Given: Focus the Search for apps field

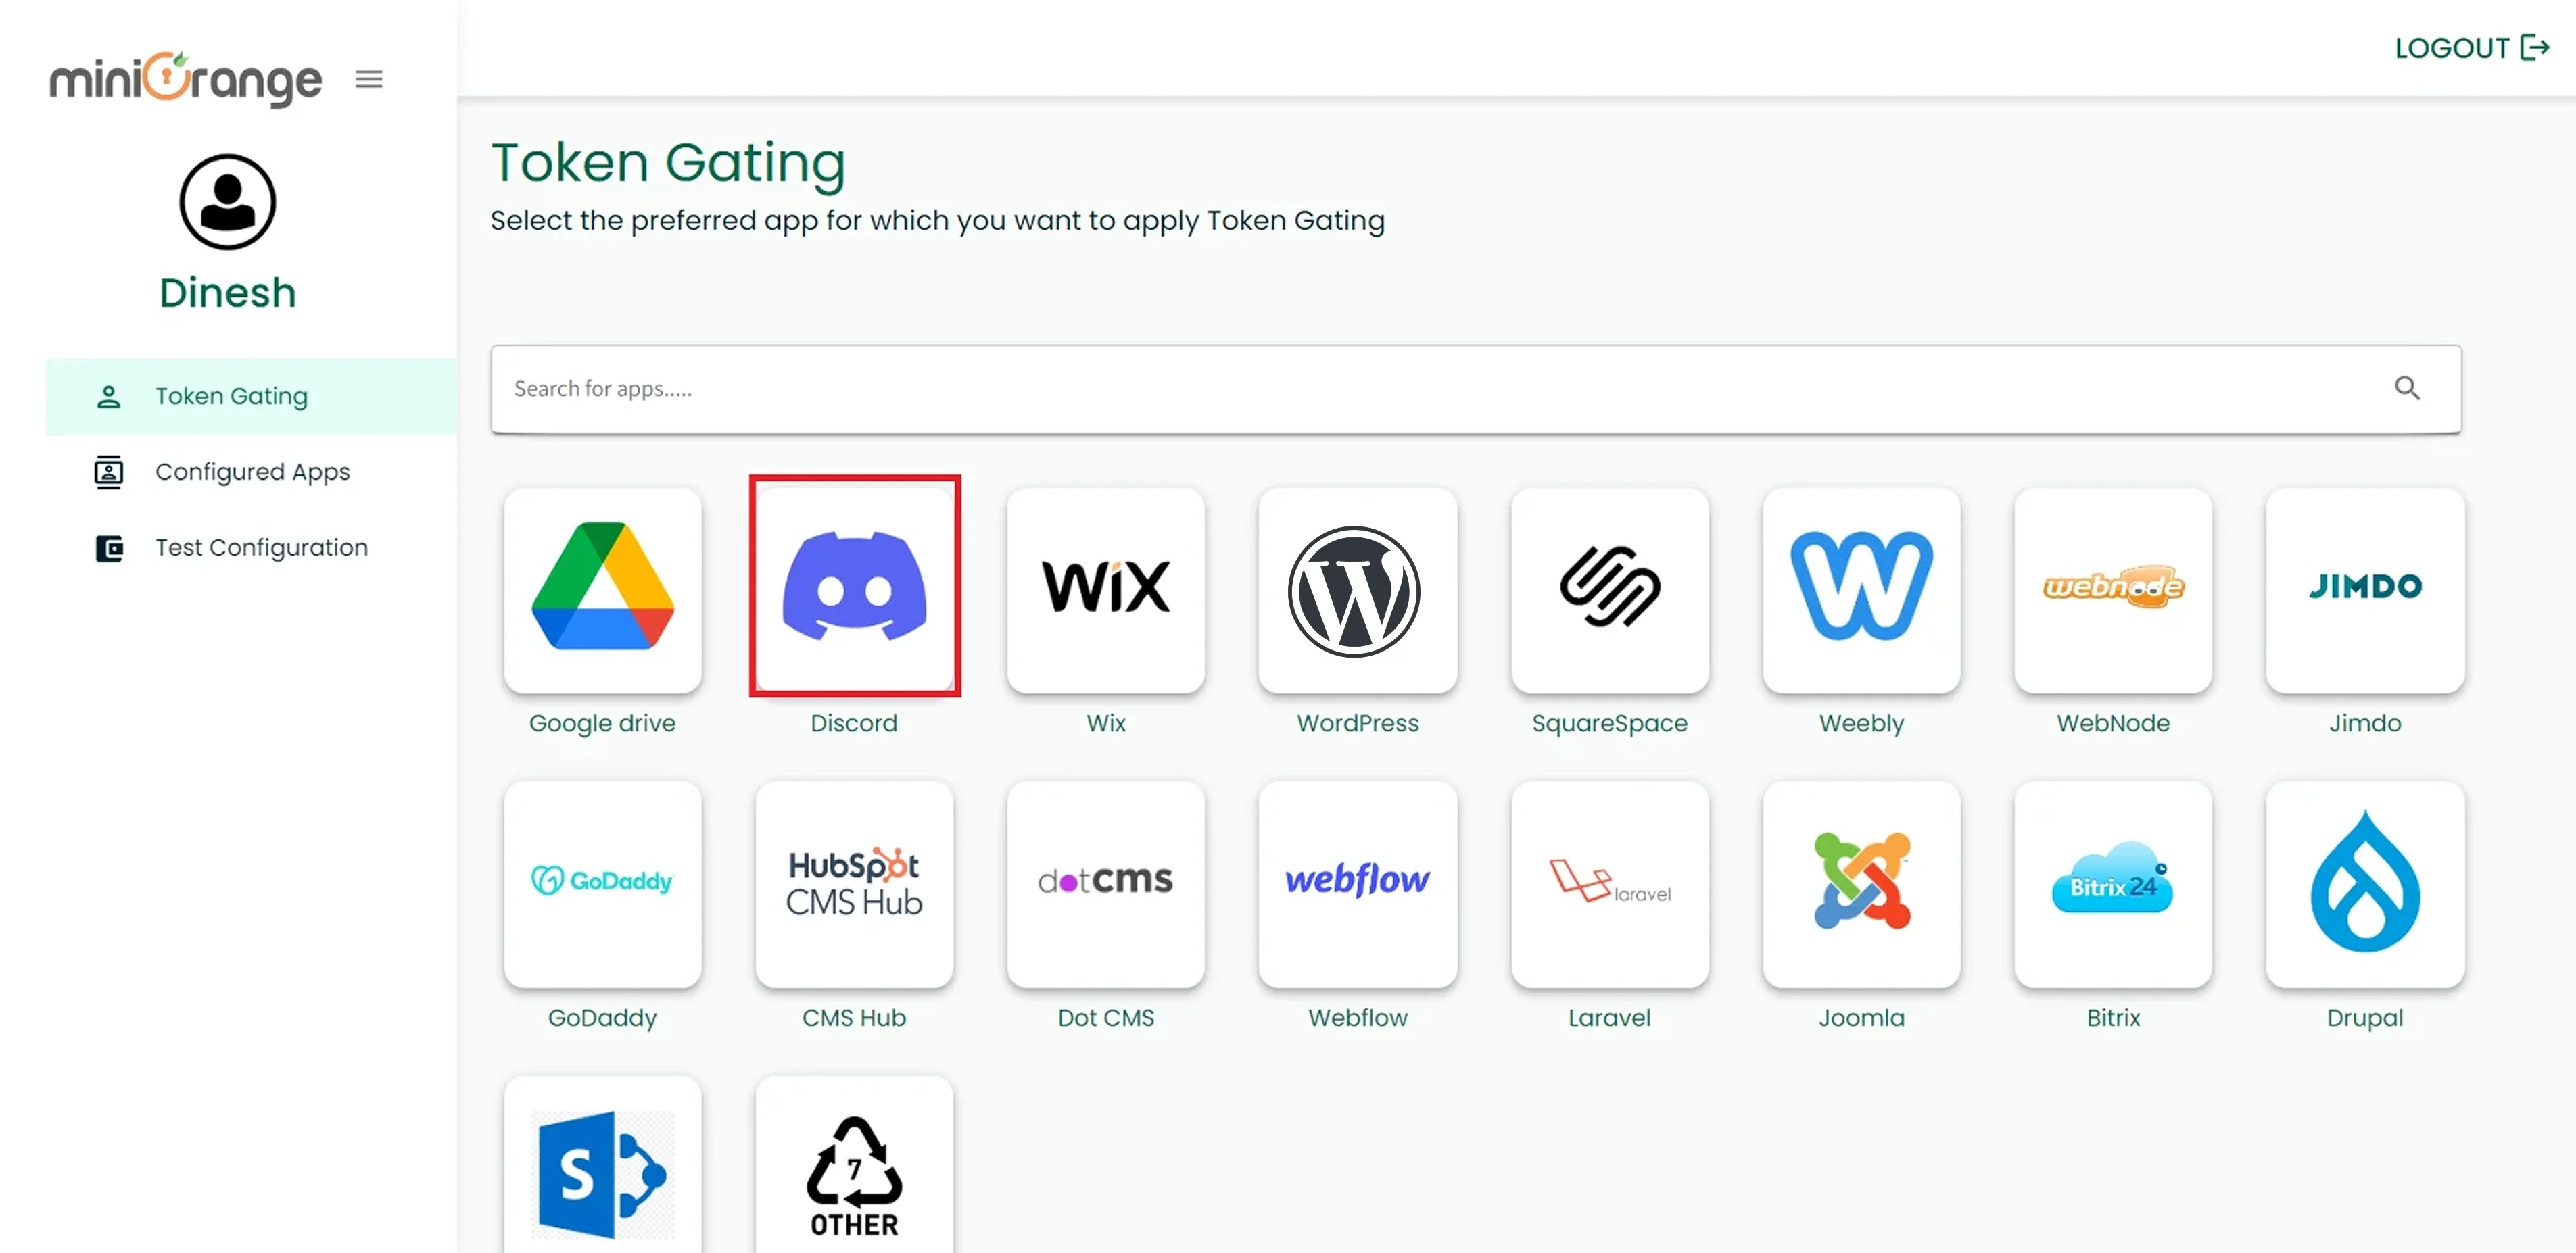Looking at the screenshot, I should point(1476,389).
